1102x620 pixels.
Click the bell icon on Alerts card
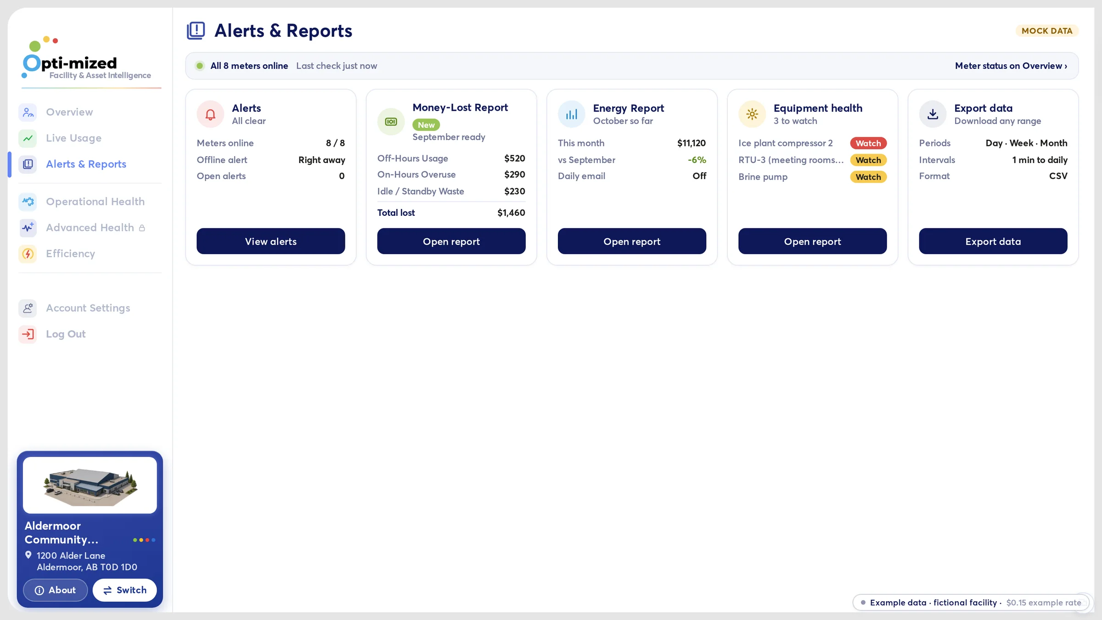[x=210, y=114]
